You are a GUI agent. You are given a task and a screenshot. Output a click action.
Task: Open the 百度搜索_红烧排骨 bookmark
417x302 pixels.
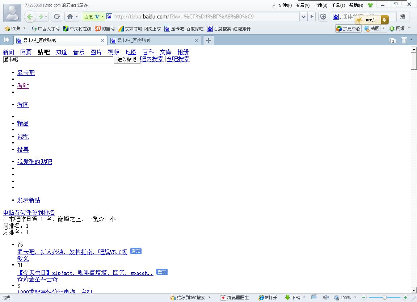click(x=229, y=29)
